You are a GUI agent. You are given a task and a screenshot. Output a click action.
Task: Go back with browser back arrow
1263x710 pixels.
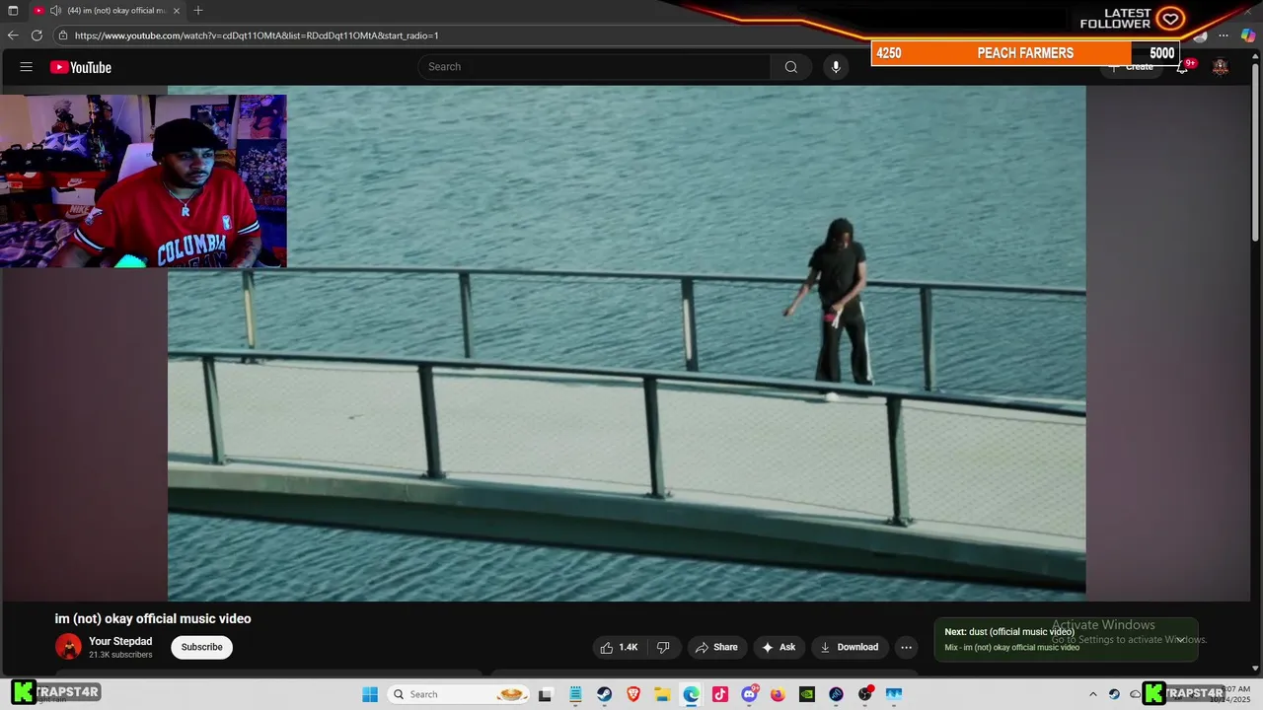(13, 35)
